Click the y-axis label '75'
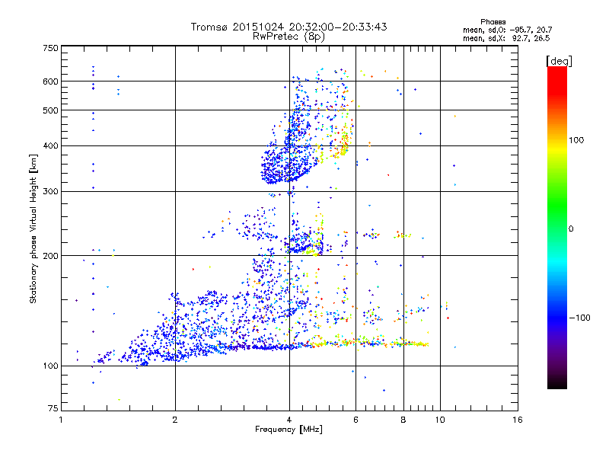The width and height of the screenshot is (609, 457). coord(53,408)
